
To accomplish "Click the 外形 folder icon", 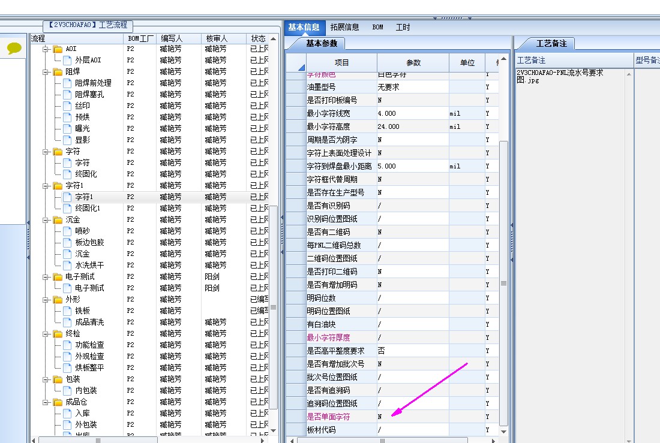I will pyautogui.click(x=58, y=300).
